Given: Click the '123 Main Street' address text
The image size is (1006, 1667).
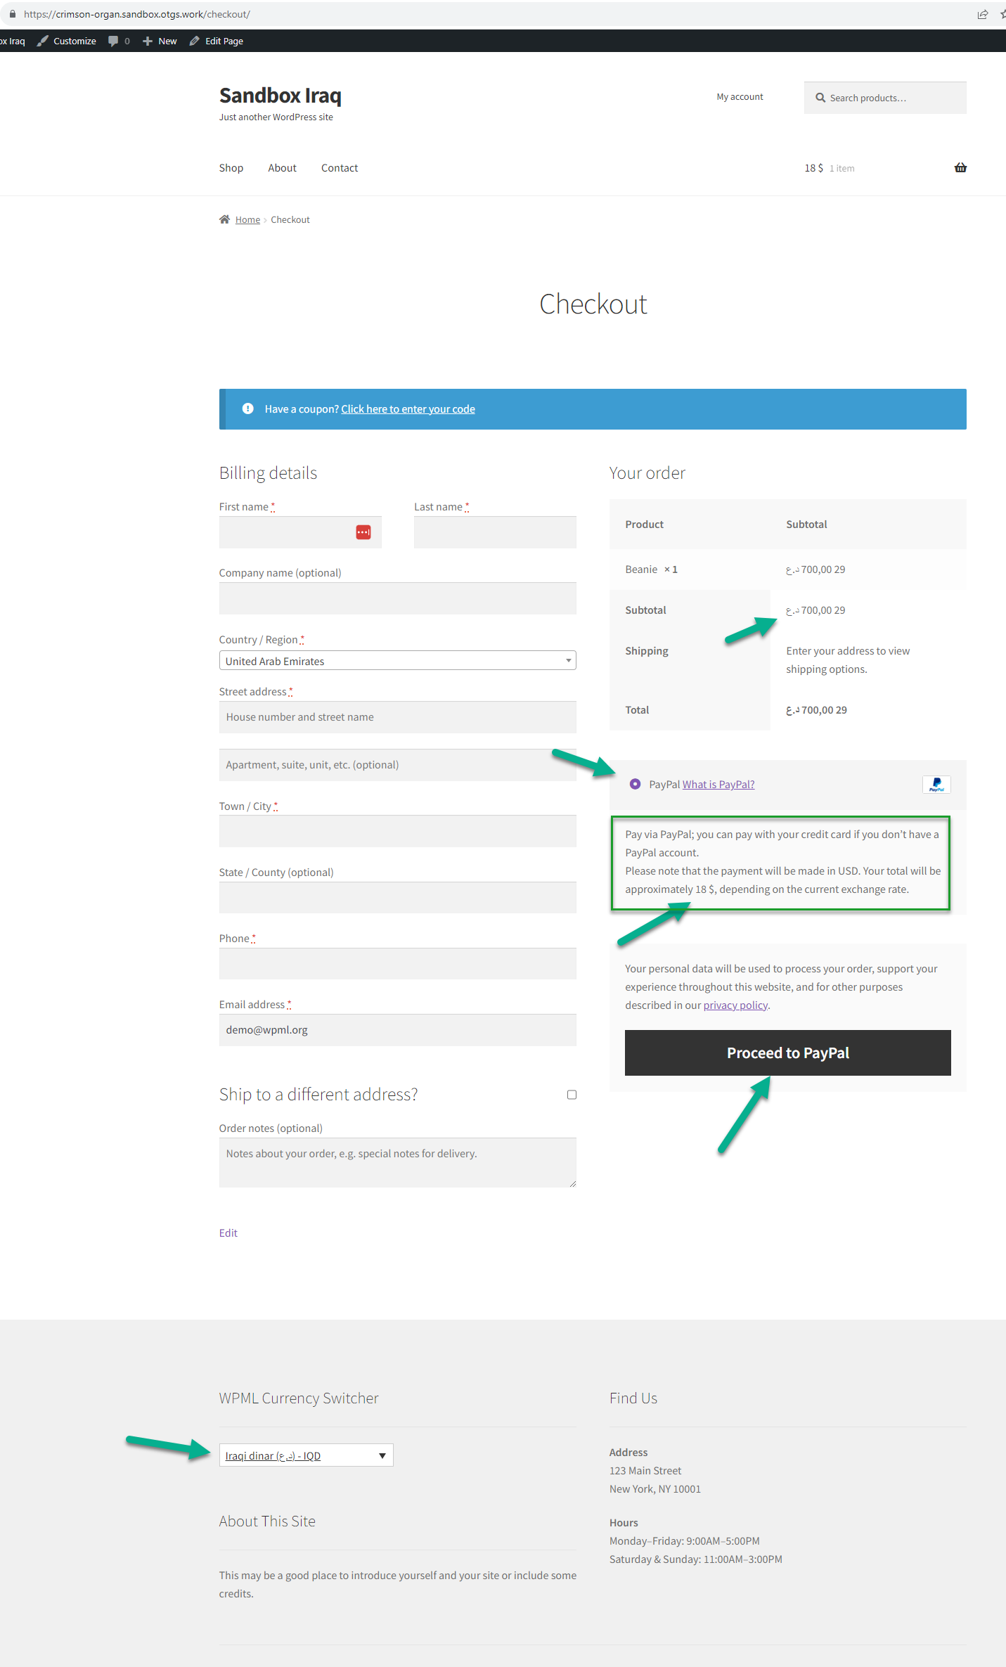Looking at the screenshot, I should click(645, 1471).
